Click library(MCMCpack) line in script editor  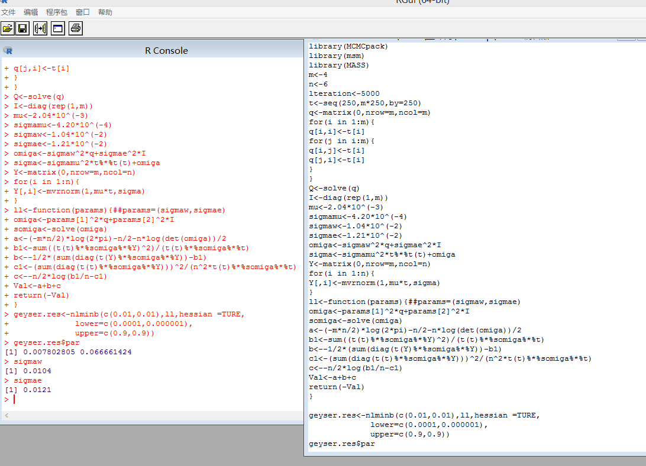coord(348,46)
